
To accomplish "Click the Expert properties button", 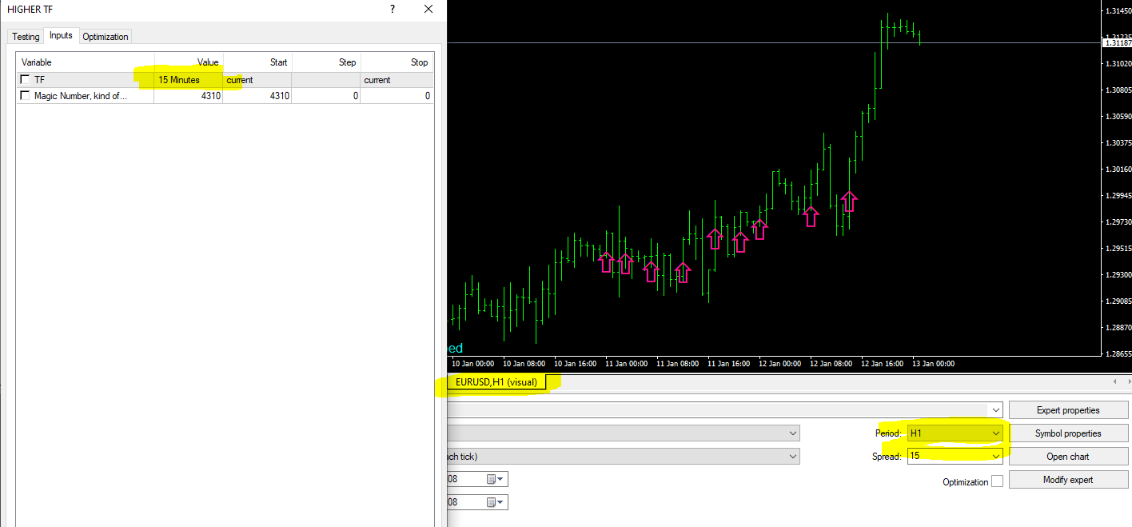I will (1068, 410).
